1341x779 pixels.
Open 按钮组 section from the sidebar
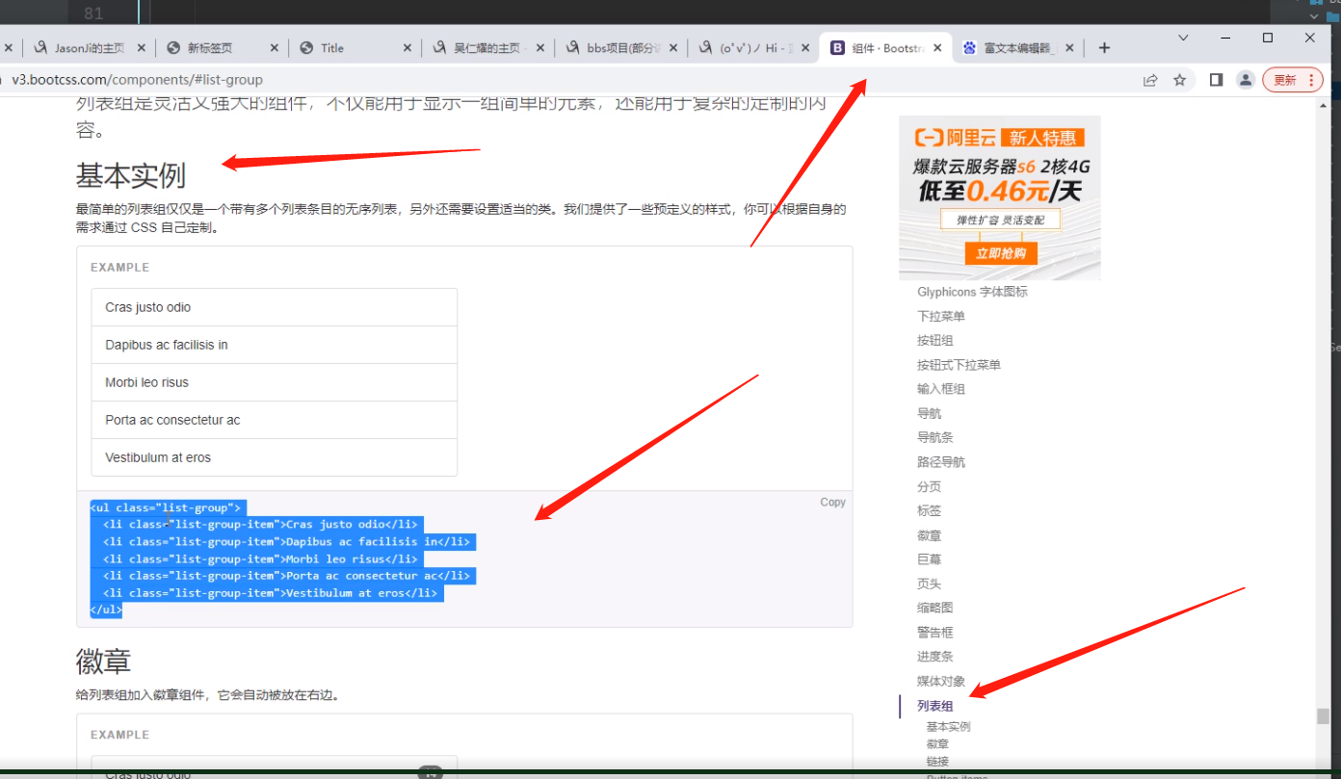935,340
